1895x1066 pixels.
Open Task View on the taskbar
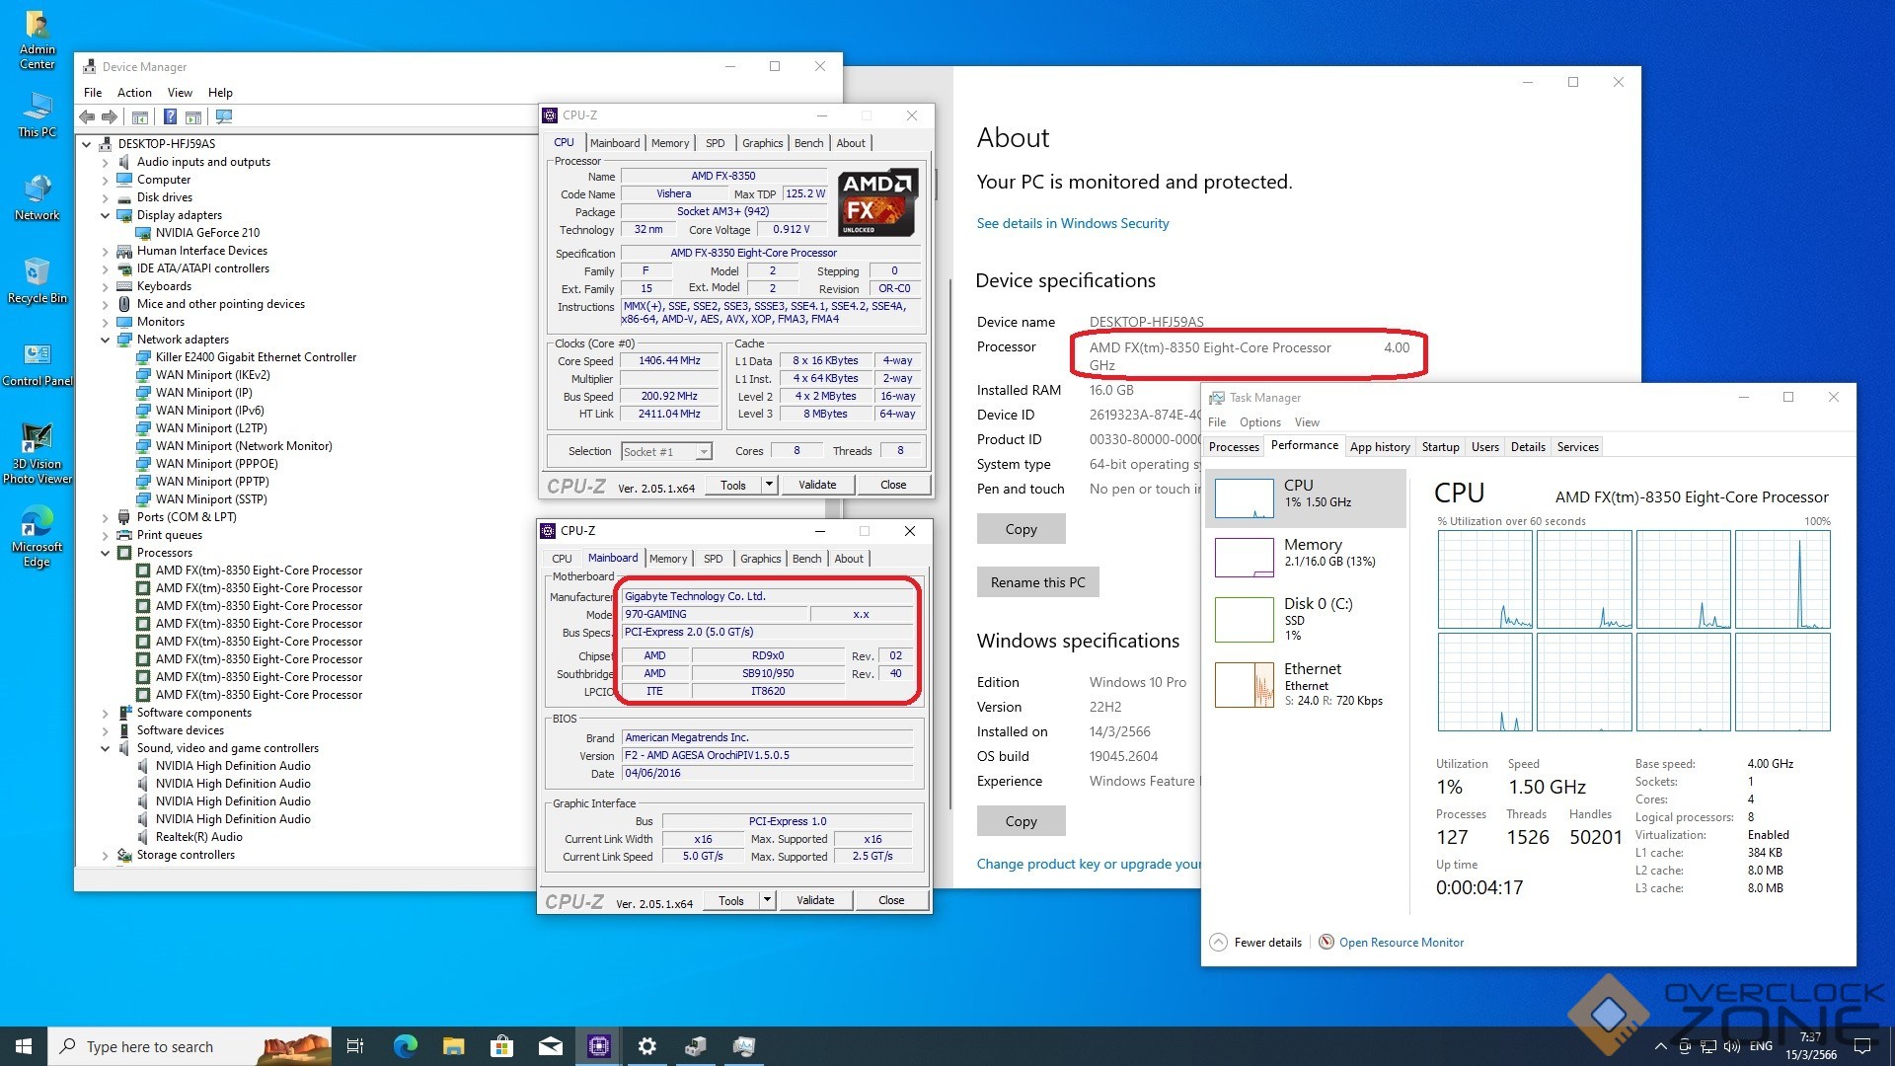355,1046
